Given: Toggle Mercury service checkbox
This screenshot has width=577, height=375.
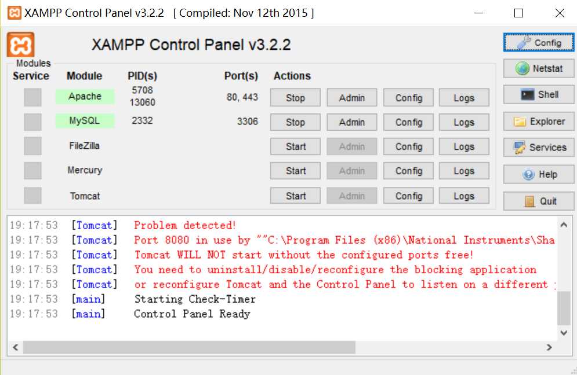Looking at the screenshot, I should [32, 171].
